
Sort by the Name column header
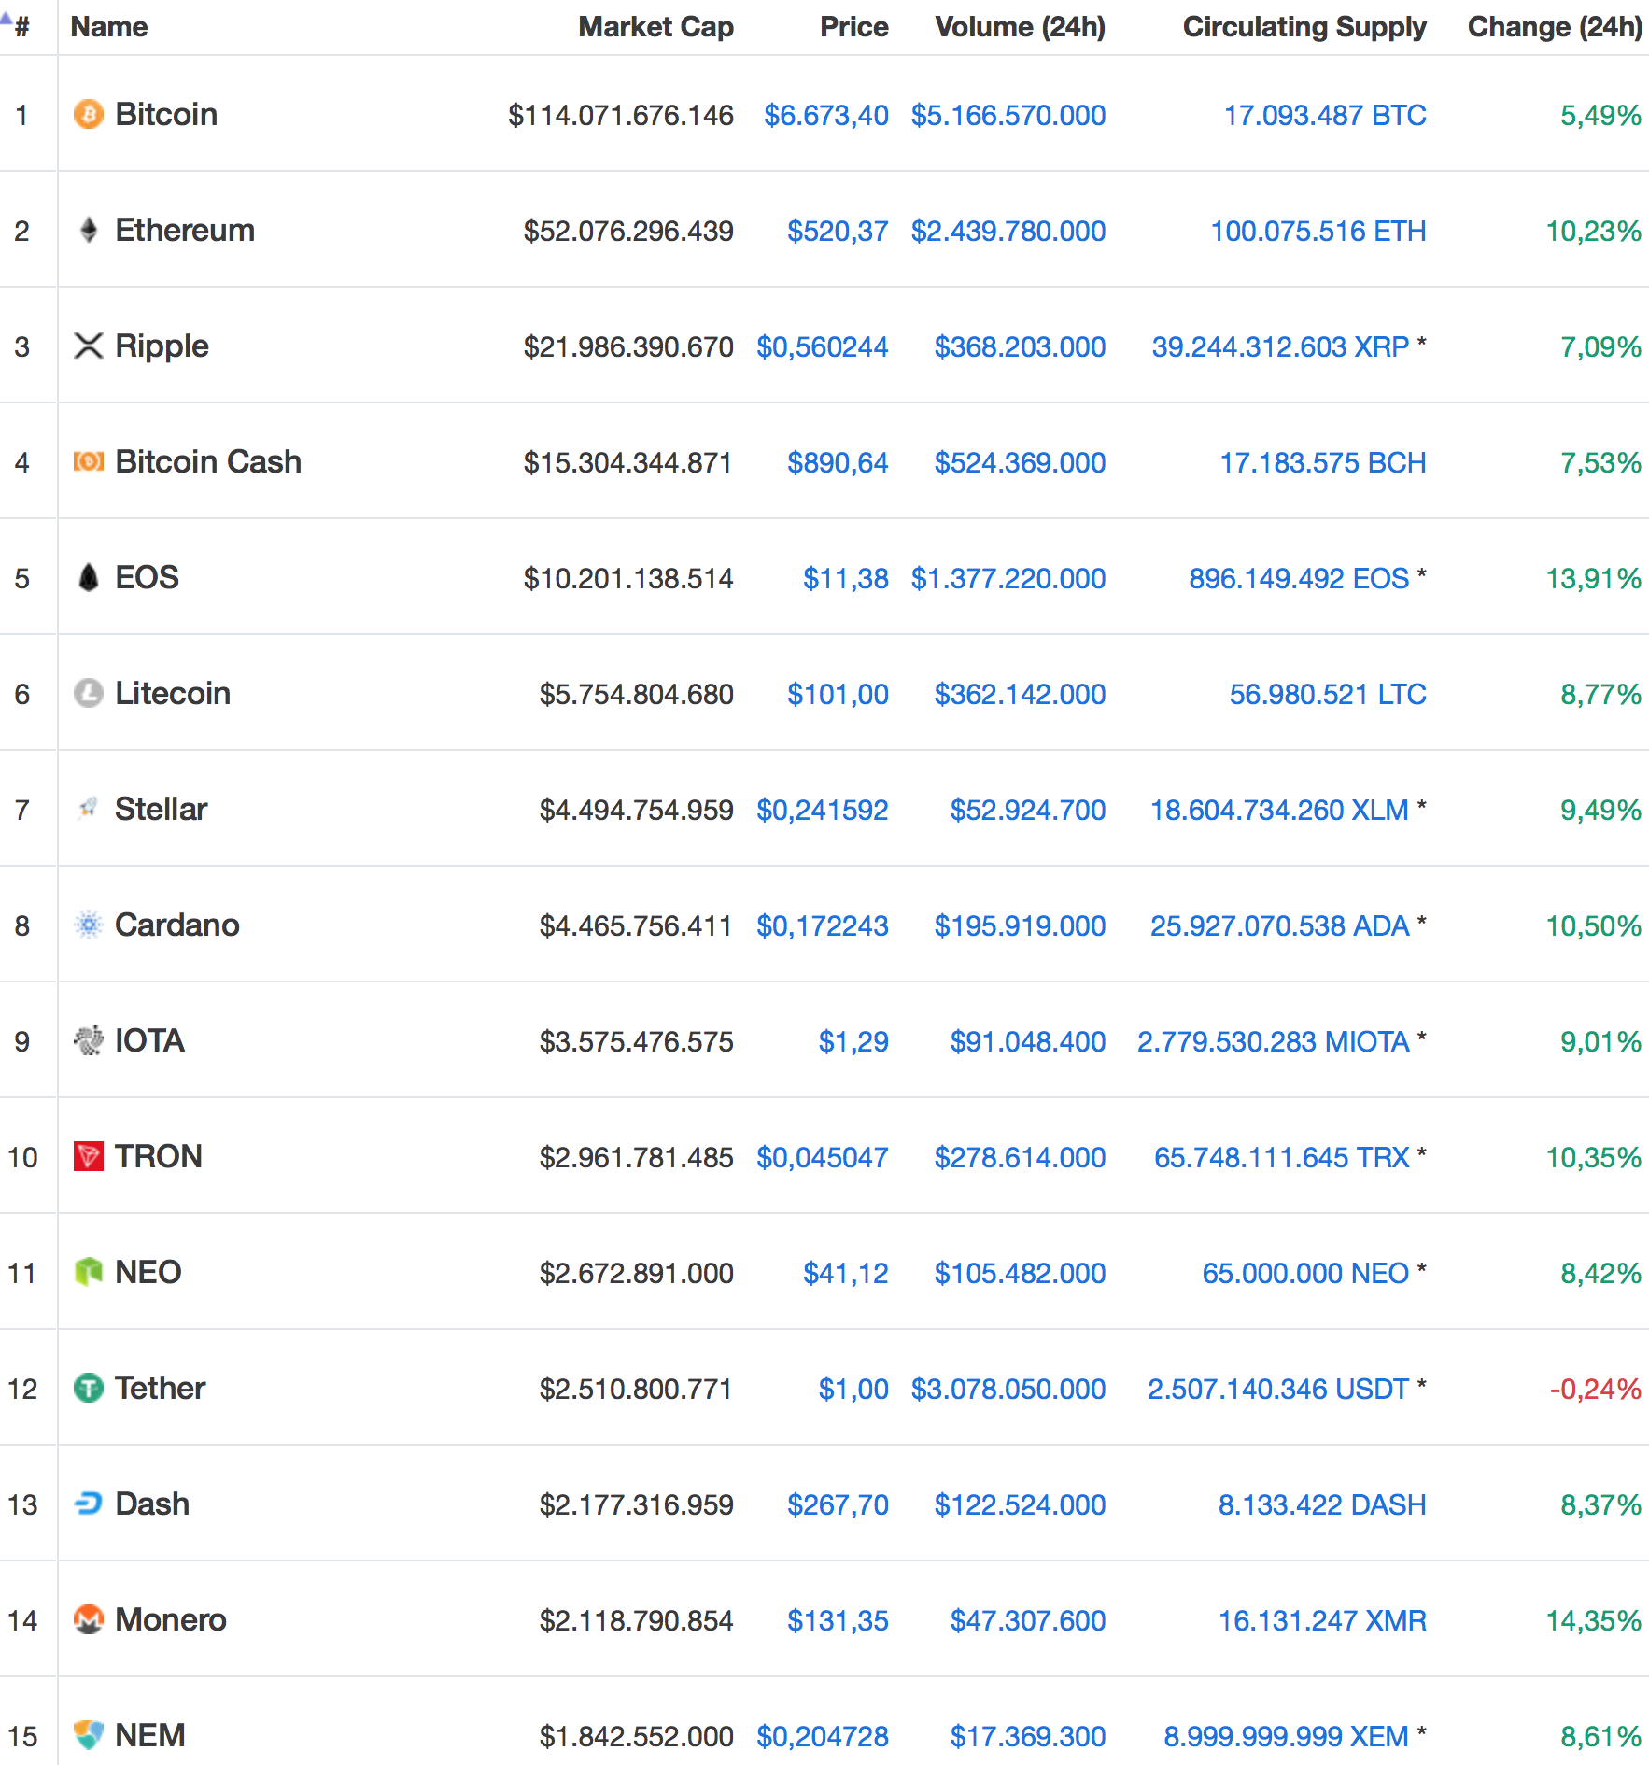(109, 26)
